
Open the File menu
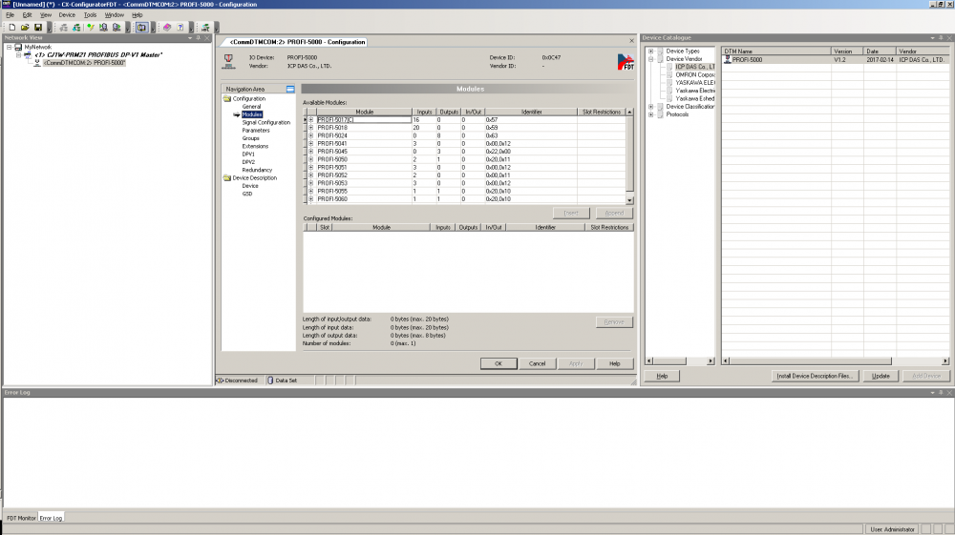10,14
